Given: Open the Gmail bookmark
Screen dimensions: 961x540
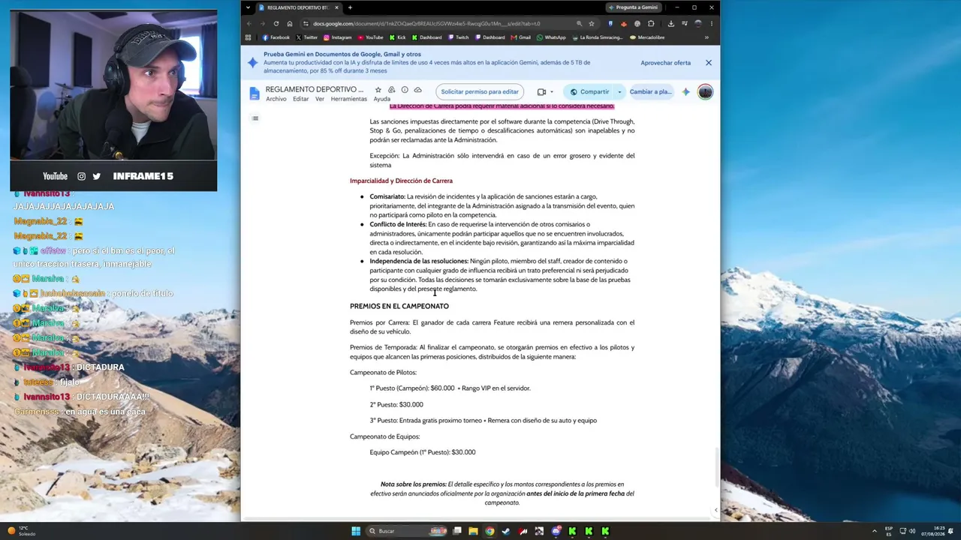Looking at the screenshot, I should 521,37.
